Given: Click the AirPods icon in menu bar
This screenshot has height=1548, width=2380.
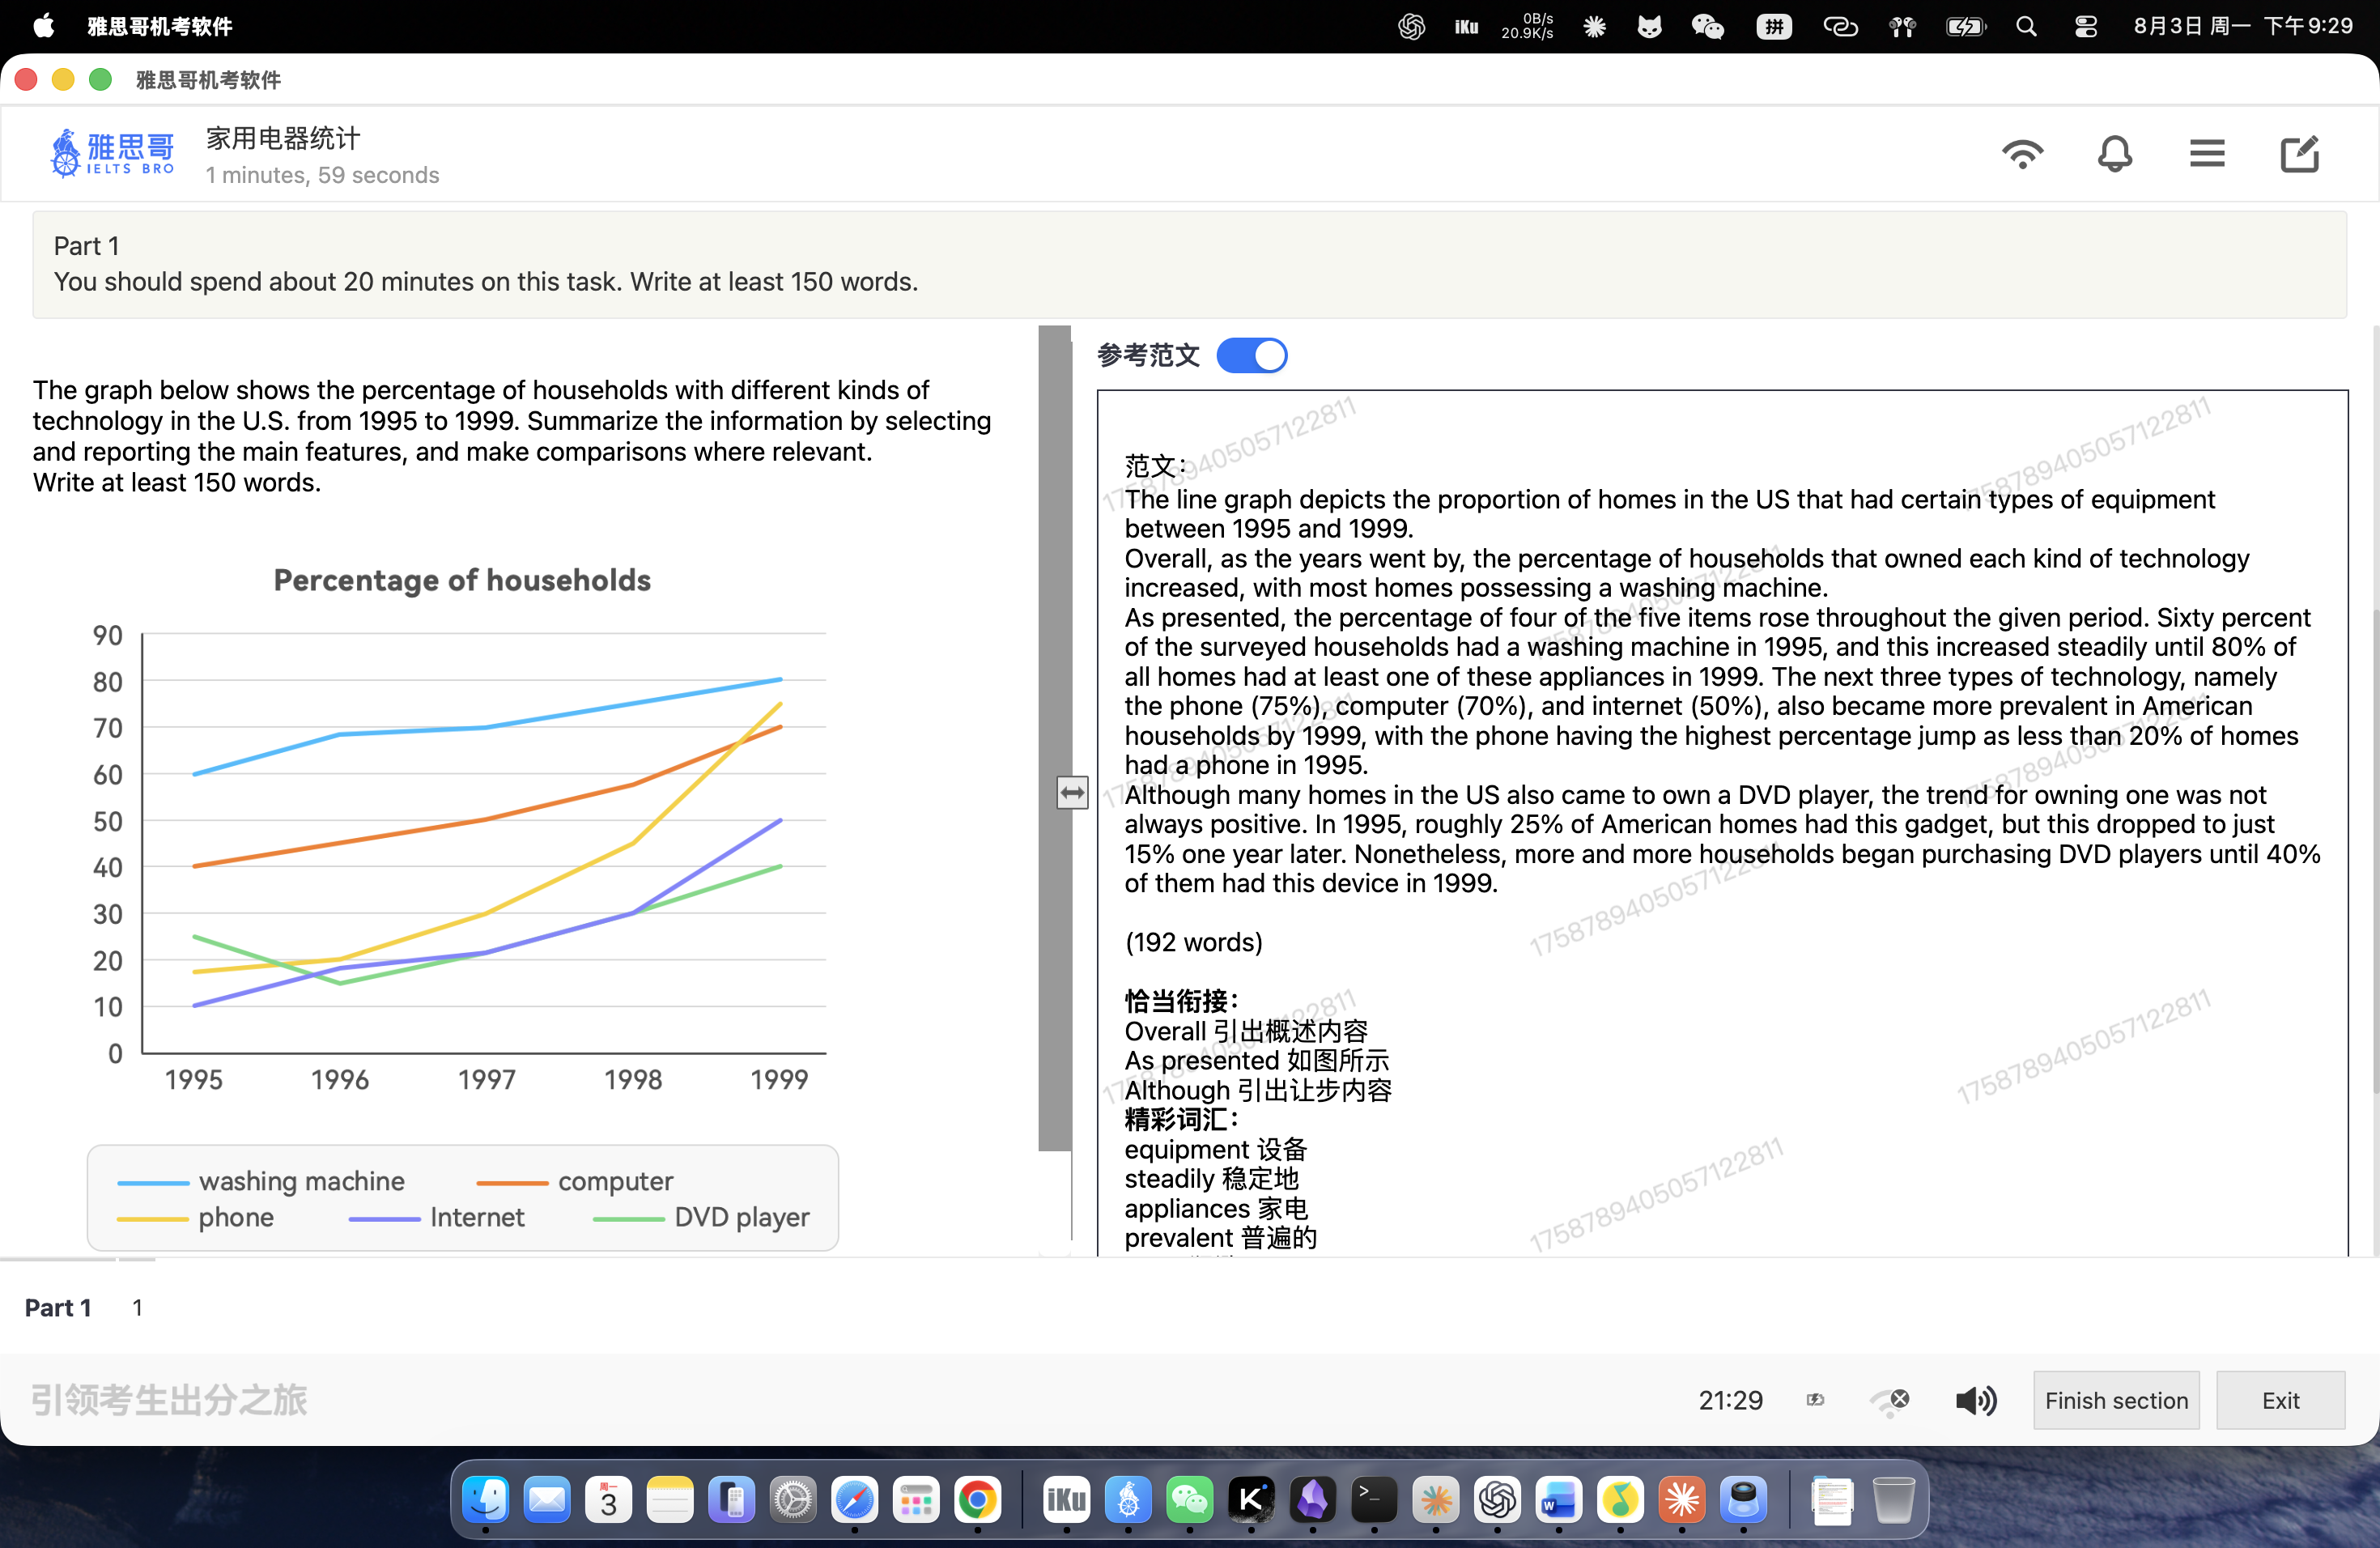Looking at the screenshot, I should point(1901,26).
